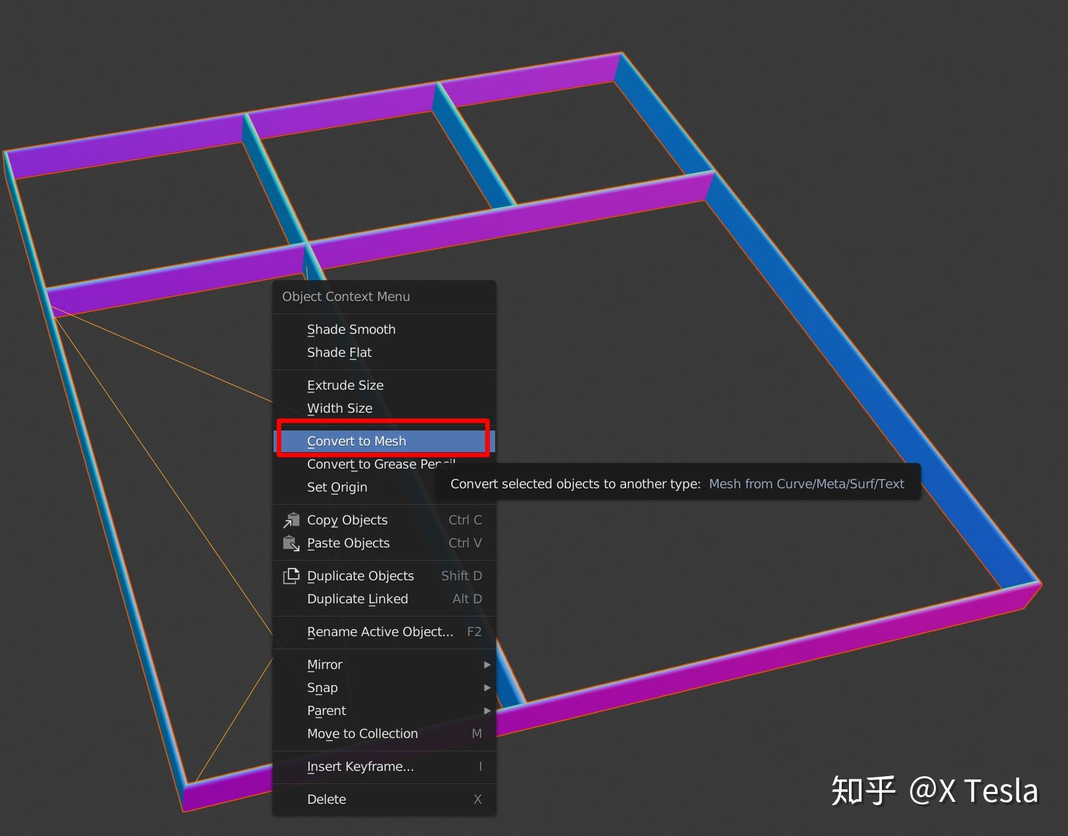Select Duplicate Linked
This screenshot has width=1068, height=836.
point(357,599)
